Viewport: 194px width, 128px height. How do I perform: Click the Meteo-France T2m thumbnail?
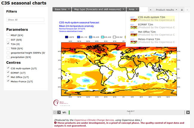pos(134,41)
